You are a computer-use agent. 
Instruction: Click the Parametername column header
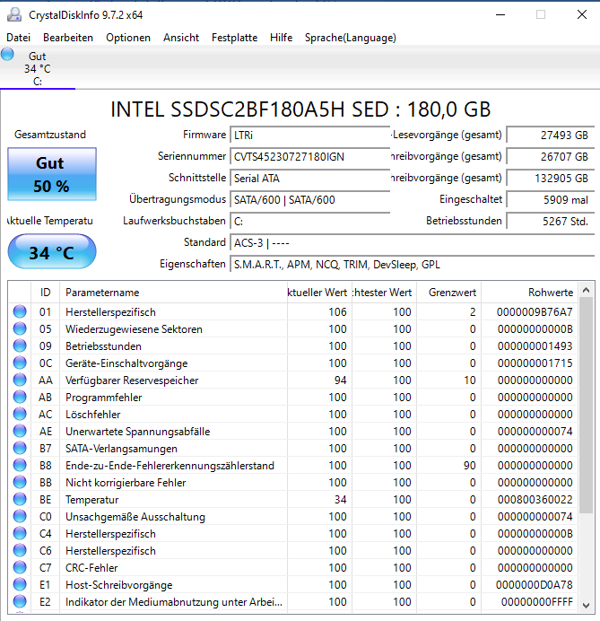pos(173,293)
